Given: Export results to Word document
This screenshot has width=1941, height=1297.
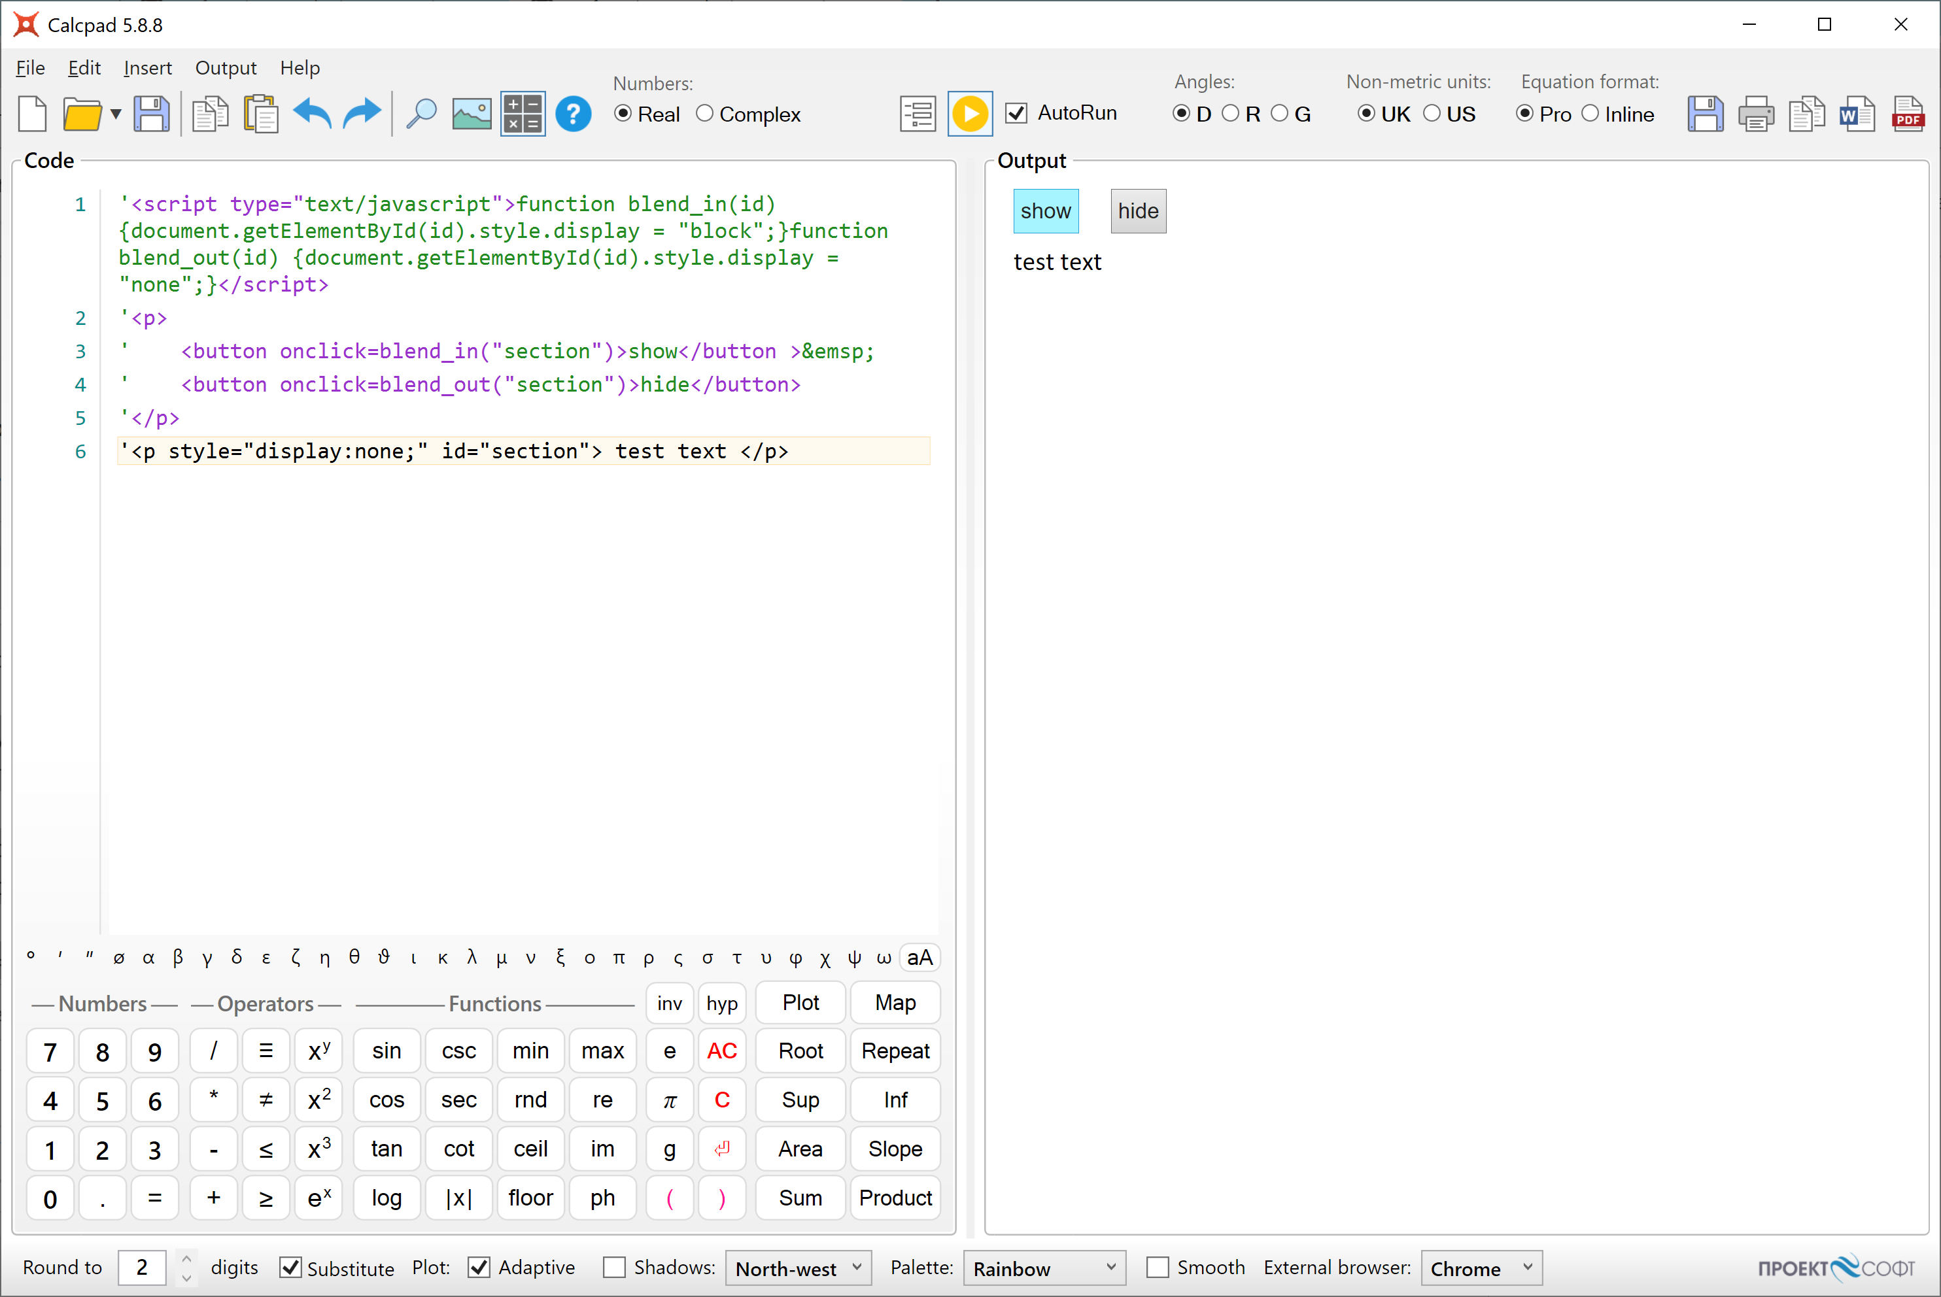Looking at the screenshot, I should (1857, 113).
